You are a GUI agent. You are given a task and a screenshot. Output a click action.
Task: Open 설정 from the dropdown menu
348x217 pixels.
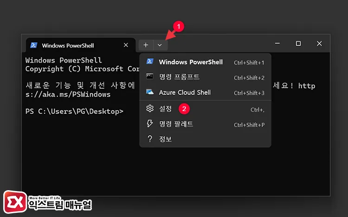205,109
